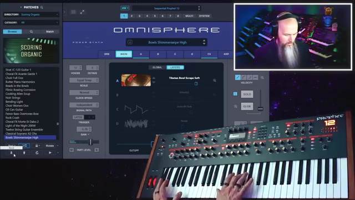Viewport: 355px width, 200px height.
Task: Select part 1 button
Action: (124, 16)
